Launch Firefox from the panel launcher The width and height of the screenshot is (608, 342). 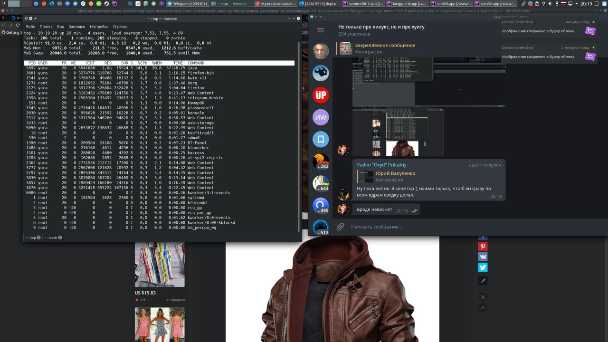coord(44,4)
